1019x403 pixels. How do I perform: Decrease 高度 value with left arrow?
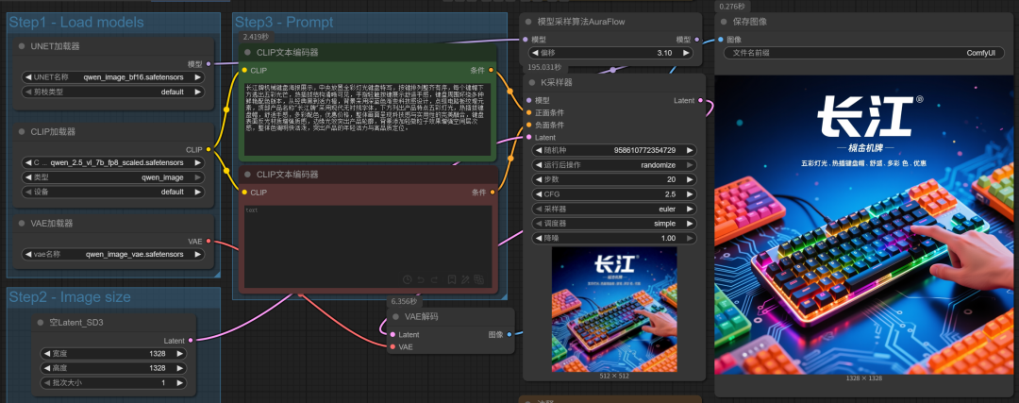click(x=46, y=368)
